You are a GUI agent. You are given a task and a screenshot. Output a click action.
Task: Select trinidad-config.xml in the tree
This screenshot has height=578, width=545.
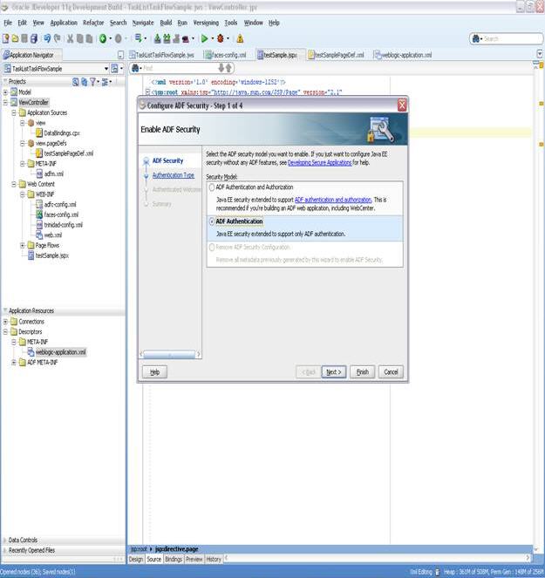click(63, 225)
